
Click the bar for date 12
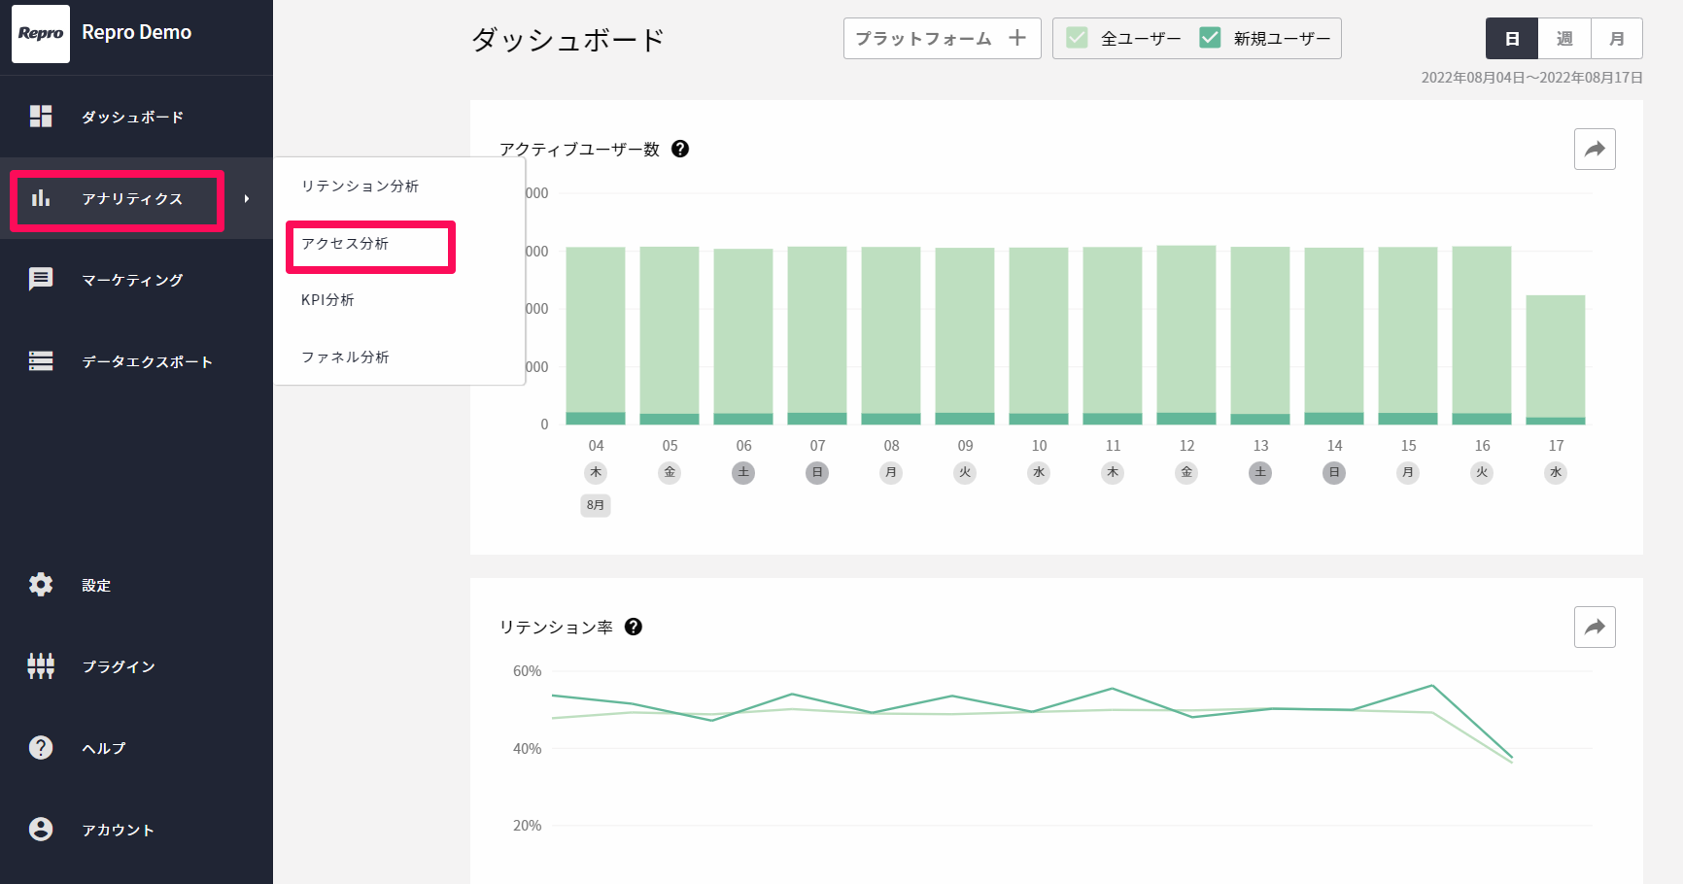[x=1186, y=335]
